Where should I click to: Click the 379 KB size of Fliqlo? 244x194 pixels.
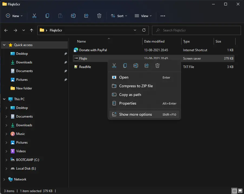point(229,59)
